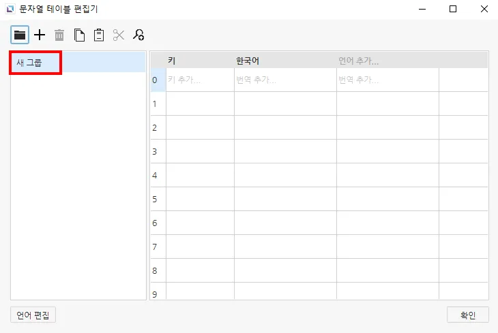Screen dimensions: 498x333
Task: Click the 키 추가... cell
Action: point(200,80)
